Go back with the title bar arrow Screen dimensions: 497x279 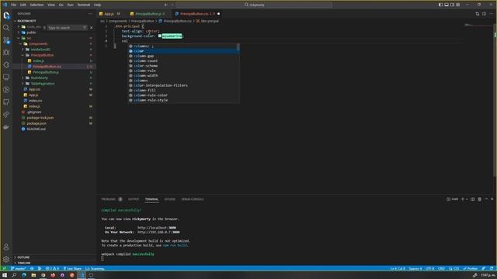(165, 5)
